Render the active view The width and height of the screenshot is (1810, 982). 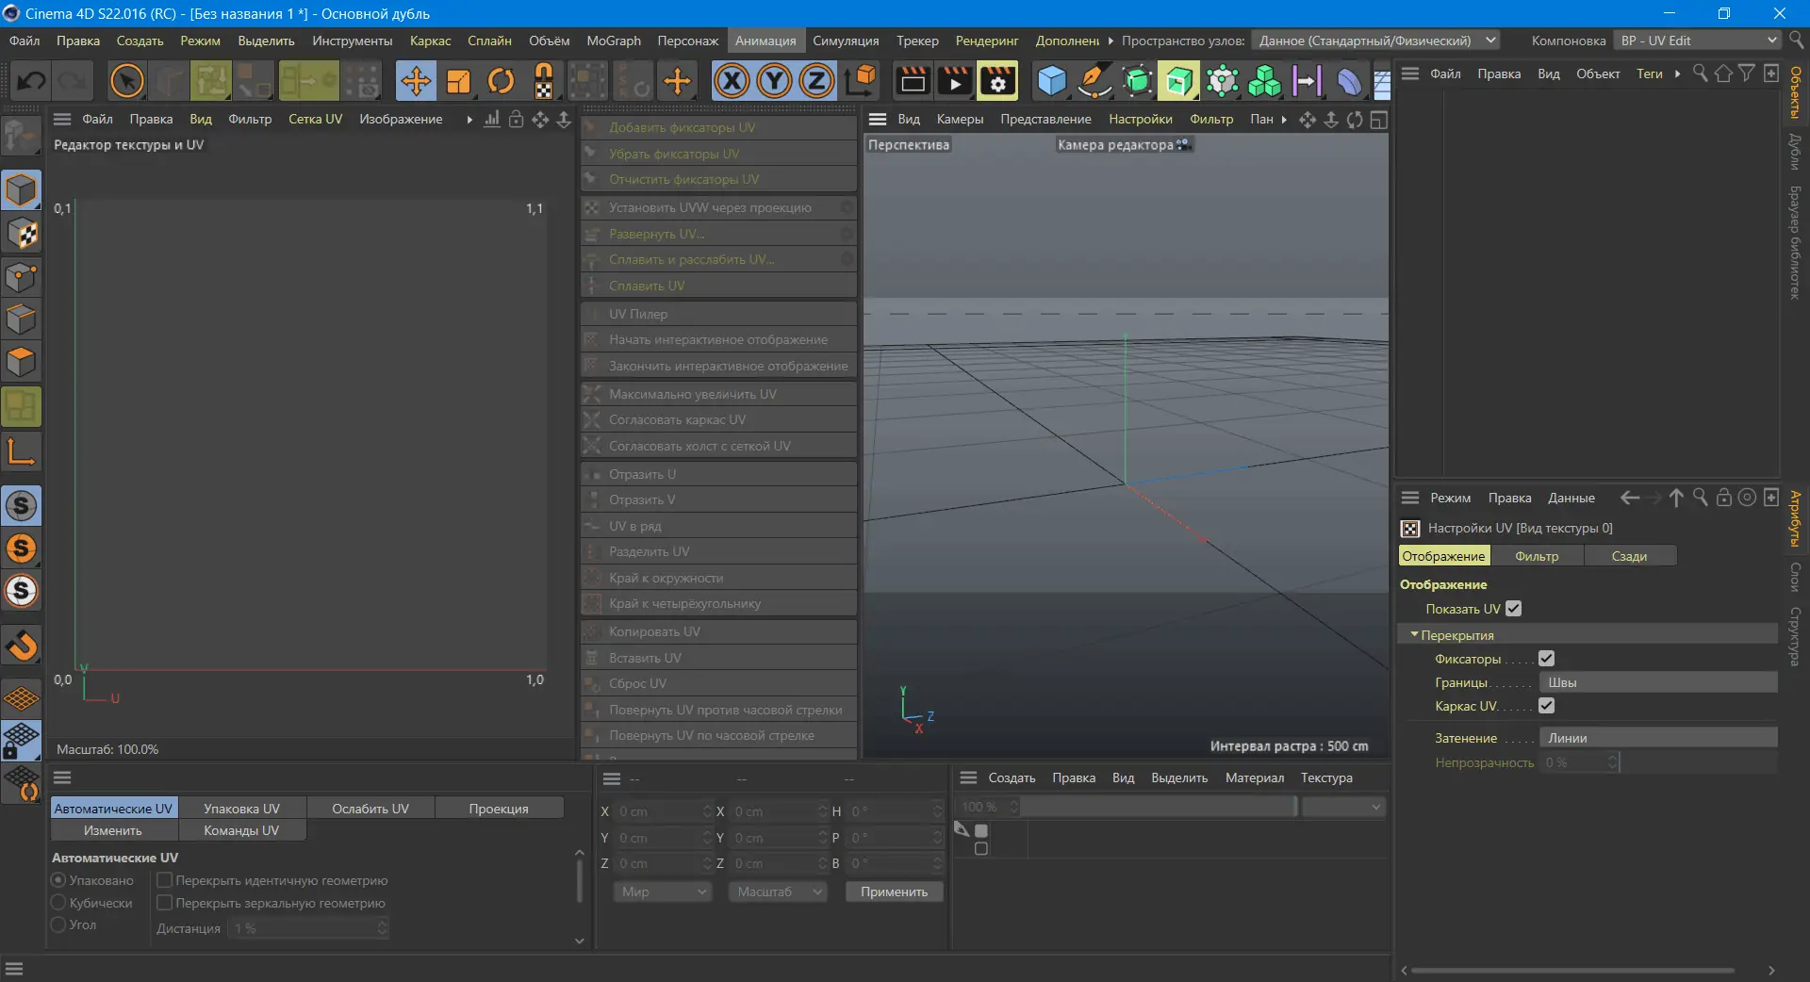click(911, 81)
